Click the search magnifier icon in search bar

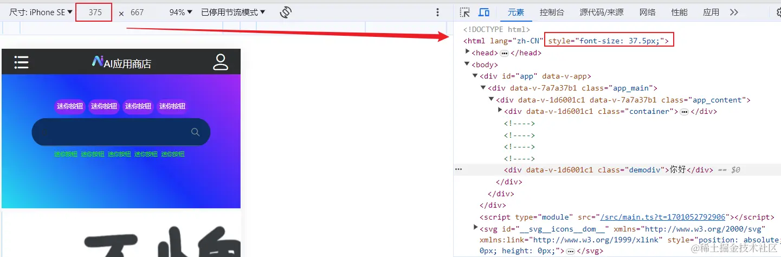196,132
